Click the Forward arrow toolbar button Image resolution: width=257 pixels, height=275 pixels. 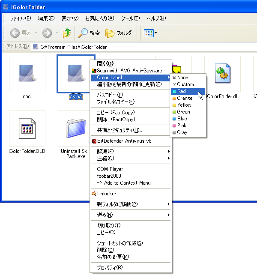(47, 33)
